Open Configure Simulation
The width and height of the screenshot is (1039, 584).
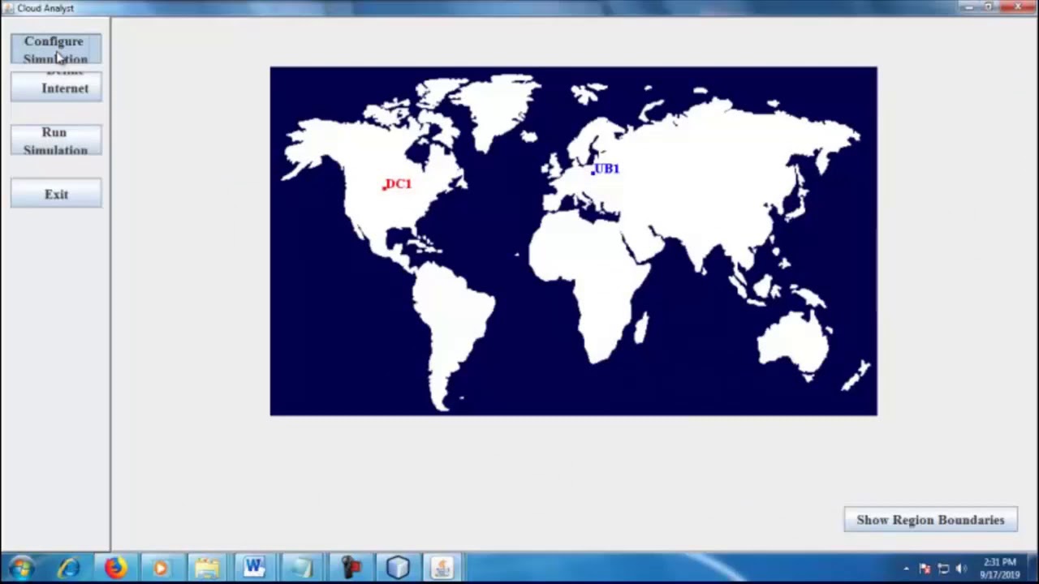pyautogui.click(x=56, y=49)
